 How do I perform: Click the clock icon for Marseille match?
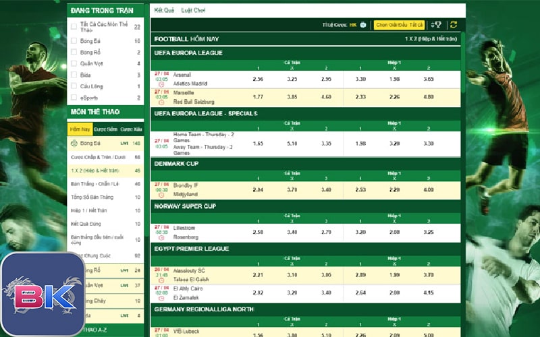pos(161,102)
